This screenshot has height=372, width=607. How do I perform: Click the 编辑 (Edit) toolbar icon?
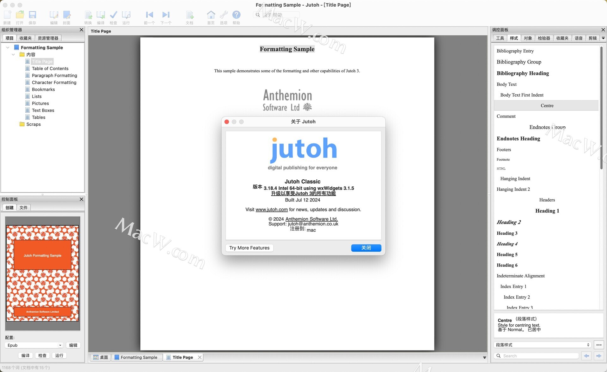(x=54, y=17)
